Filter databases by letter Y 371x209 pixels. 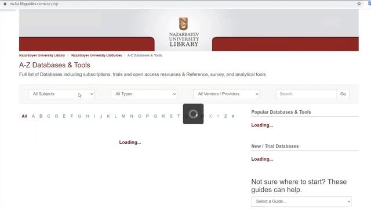tap(218, 116)
